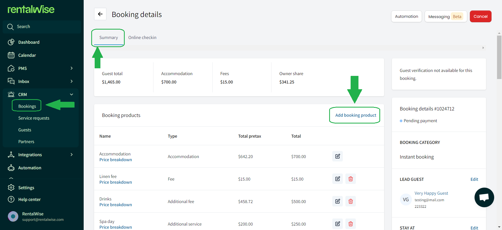This screenshot has height=230, width=502.
Task: Expand the PMS menu chevron
Action: pos(72,68)
